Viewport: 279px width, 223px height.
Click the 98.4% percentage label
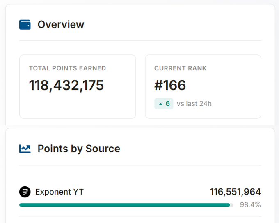(250, 205)
